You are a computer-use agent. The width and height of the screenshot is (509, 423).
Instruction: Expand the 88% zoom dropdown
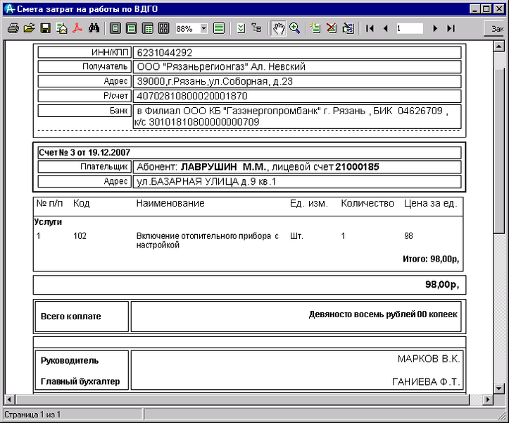(204, 28)
